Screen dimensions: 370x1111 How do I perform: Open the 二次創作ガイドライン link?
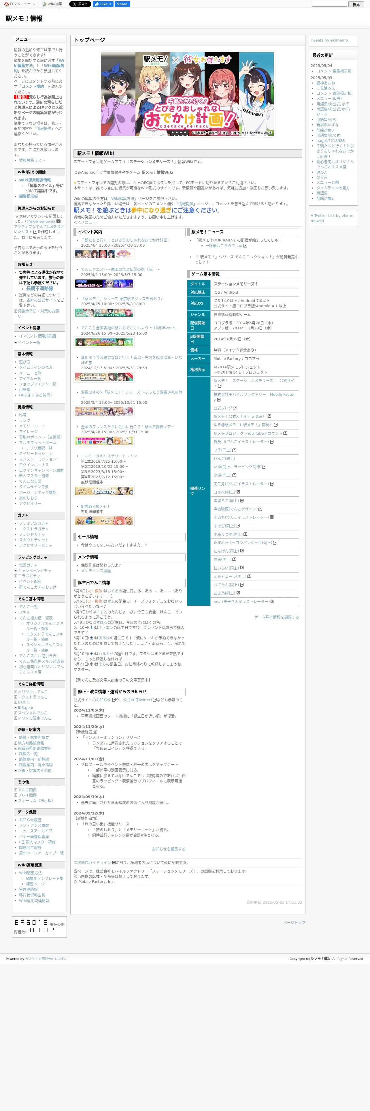click(92, 863)
